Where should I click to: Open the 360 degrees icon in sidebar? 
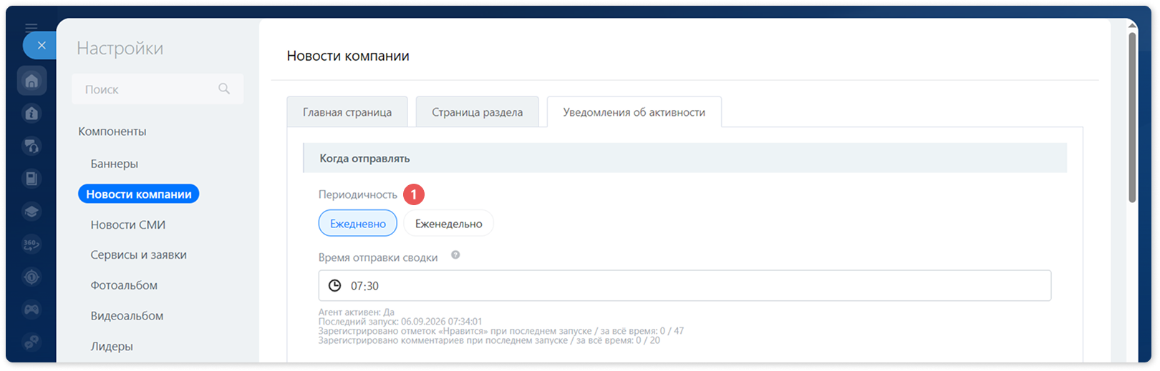pyautogui.click(x=32, y=244)
